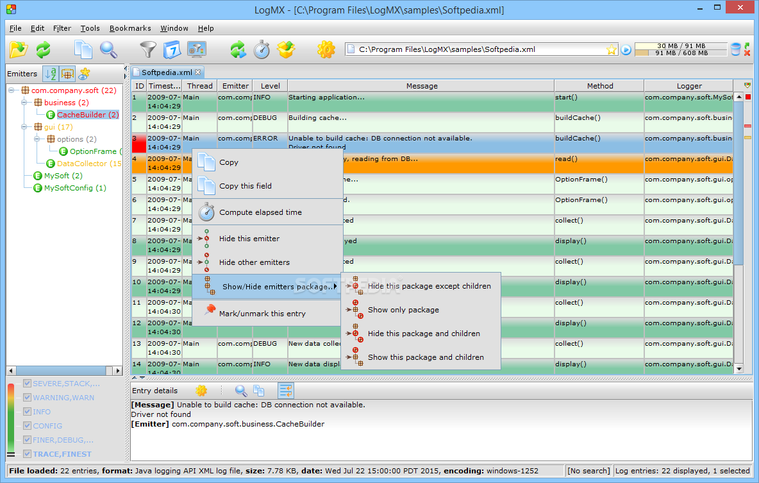The height and width of the screenshot is (483, 759).
Task: Click the blue play button beside path
Action: tap(626, 50)
